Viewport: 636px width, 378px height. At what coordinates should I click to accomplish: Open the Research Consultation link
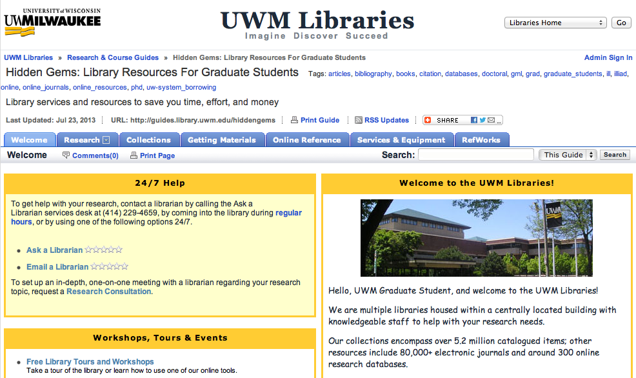108,291
